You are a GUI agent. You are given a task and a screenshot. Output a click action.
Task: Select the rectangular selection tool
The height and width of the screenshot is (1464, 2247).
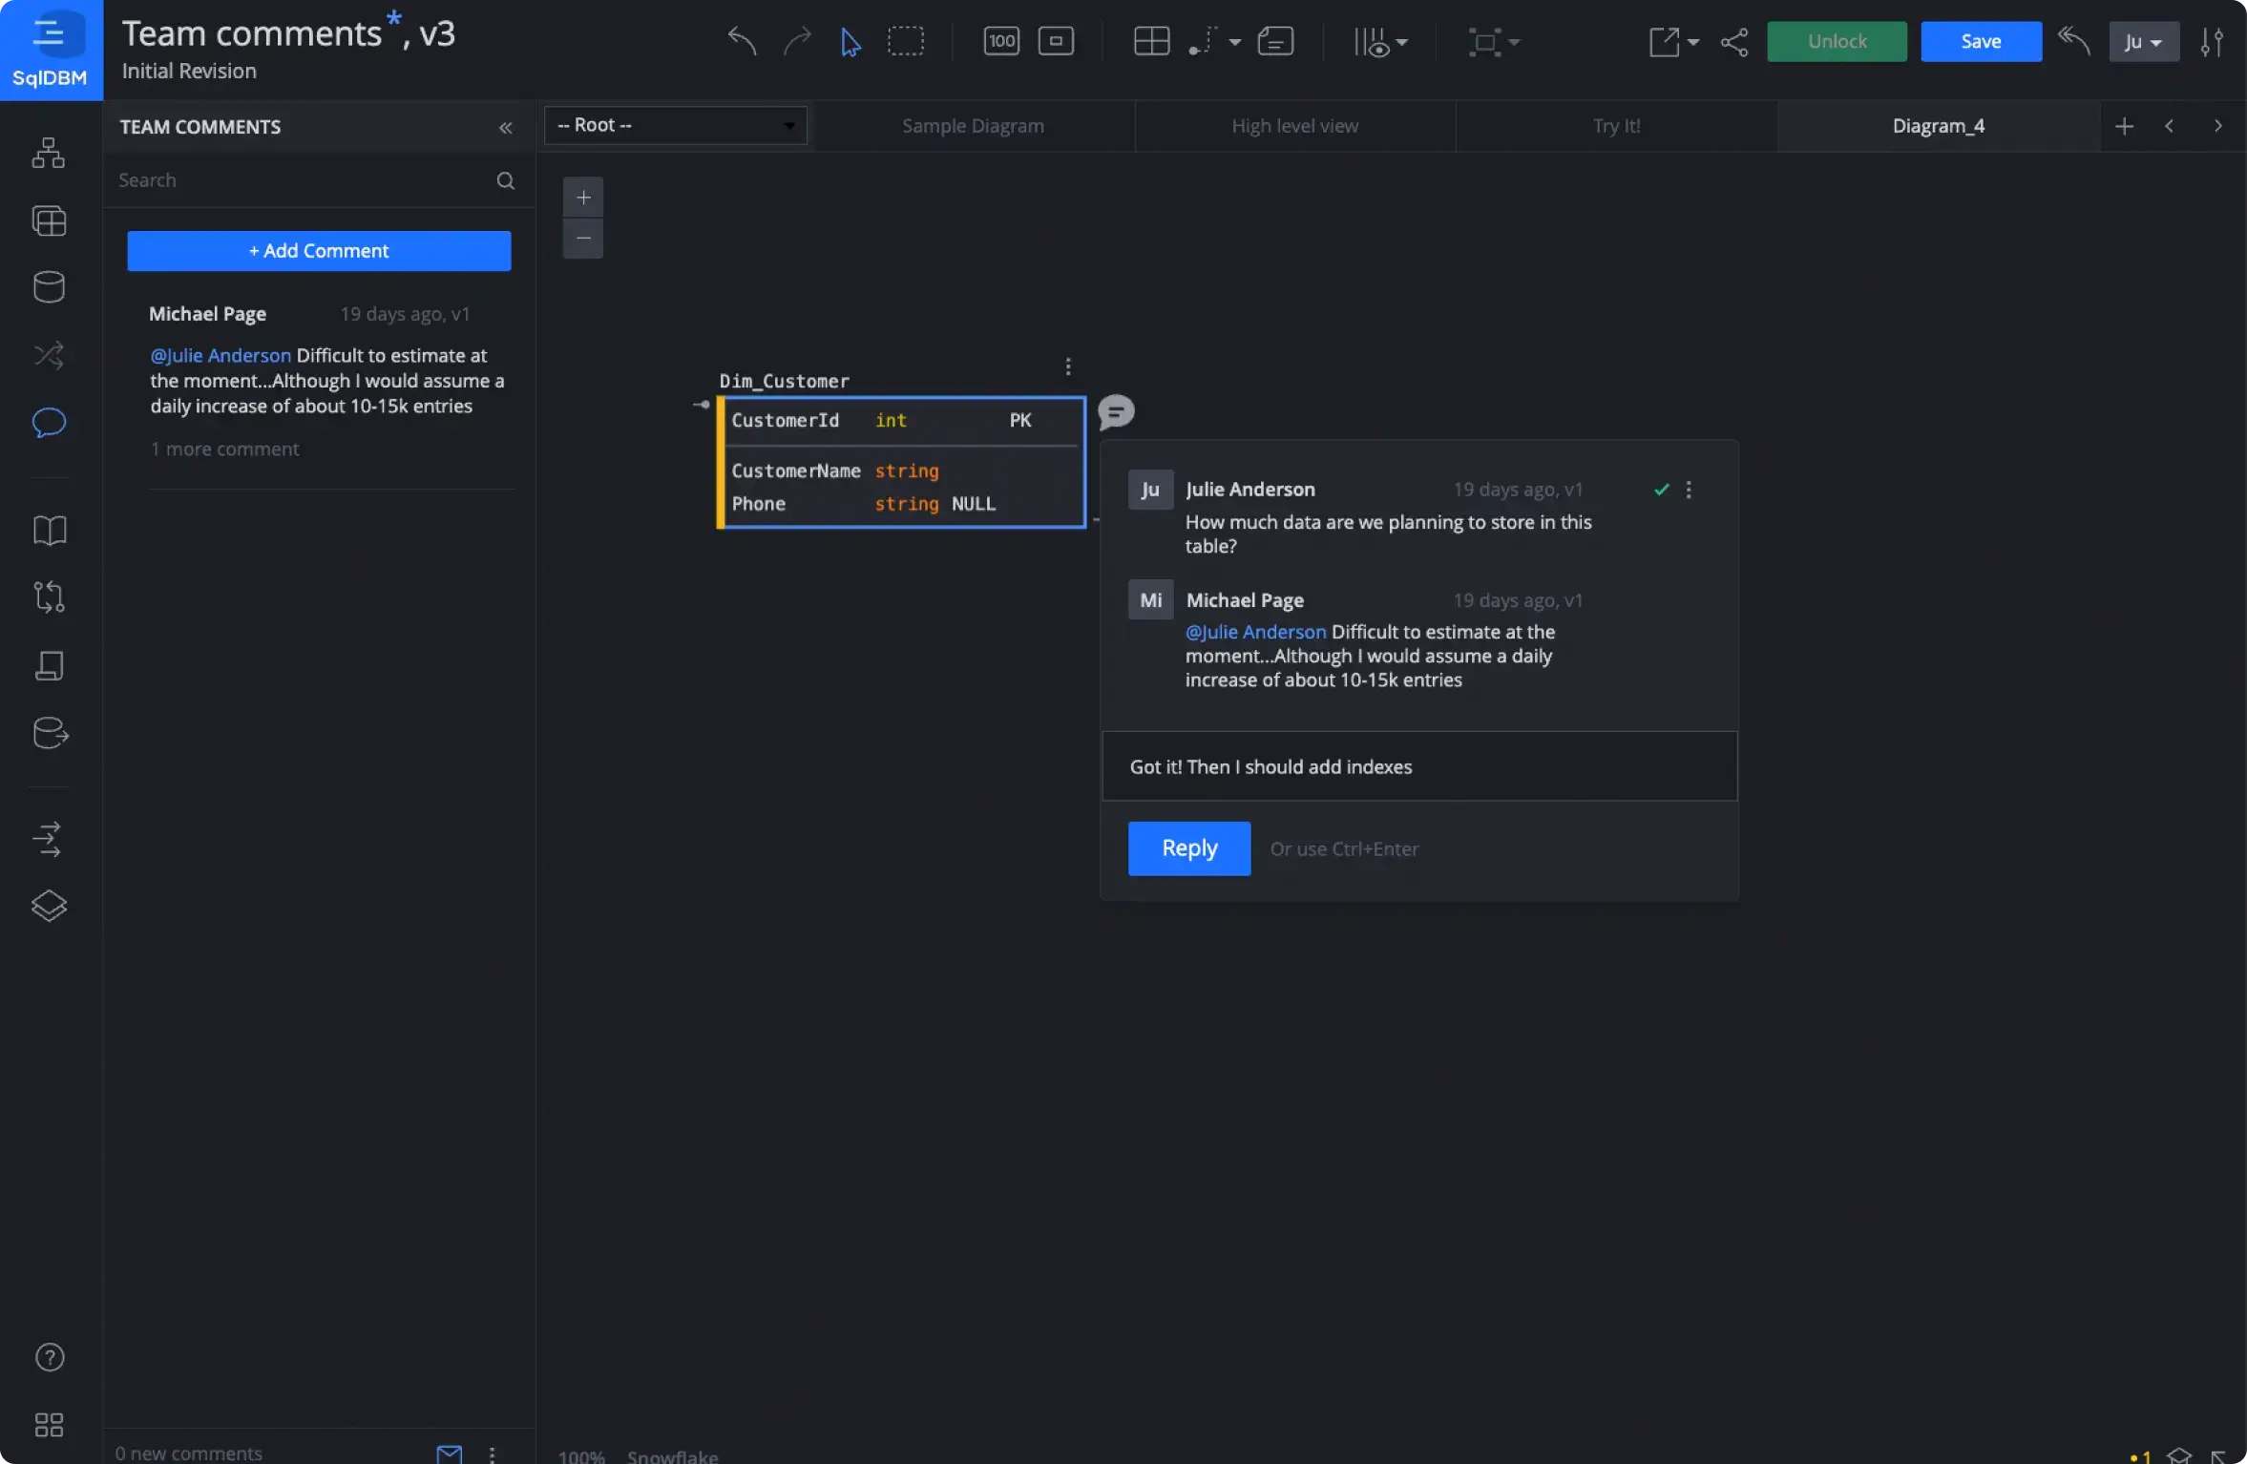pyautogui.click(x=905, y=41)
